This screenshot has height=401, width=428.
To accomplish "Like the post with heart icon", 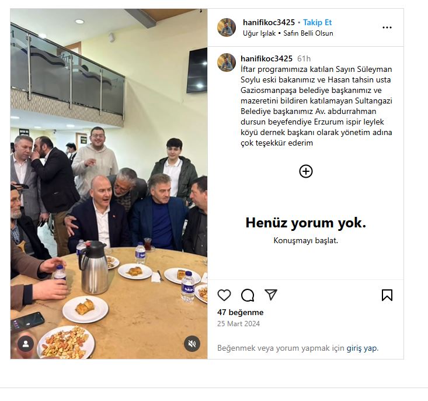I will (x=224, y=295).
